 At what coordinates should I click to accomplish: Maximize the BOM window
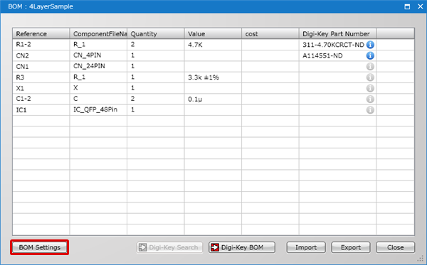tap(407, 6)
